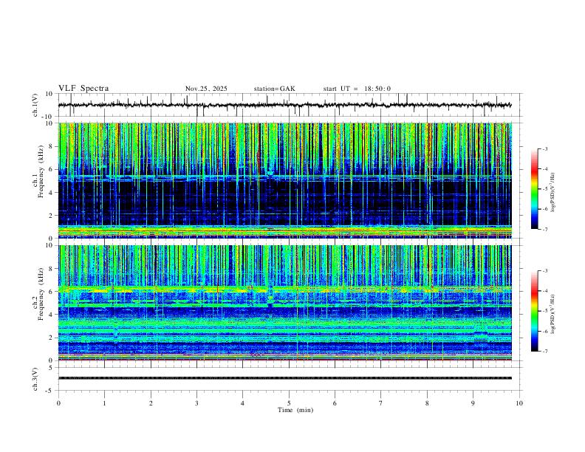Click the '-7' tick on ch.2 colorbar
Viewport: 585px width, 452px height.
(544, 352)
